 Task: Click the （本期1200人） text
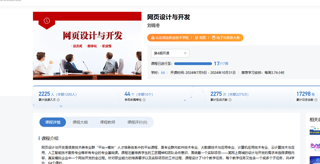tap(66, 95)
